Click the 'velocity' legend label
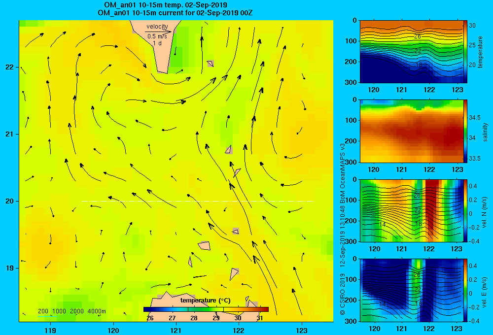This screenshot has height=335, width=493. click(157, 27)
